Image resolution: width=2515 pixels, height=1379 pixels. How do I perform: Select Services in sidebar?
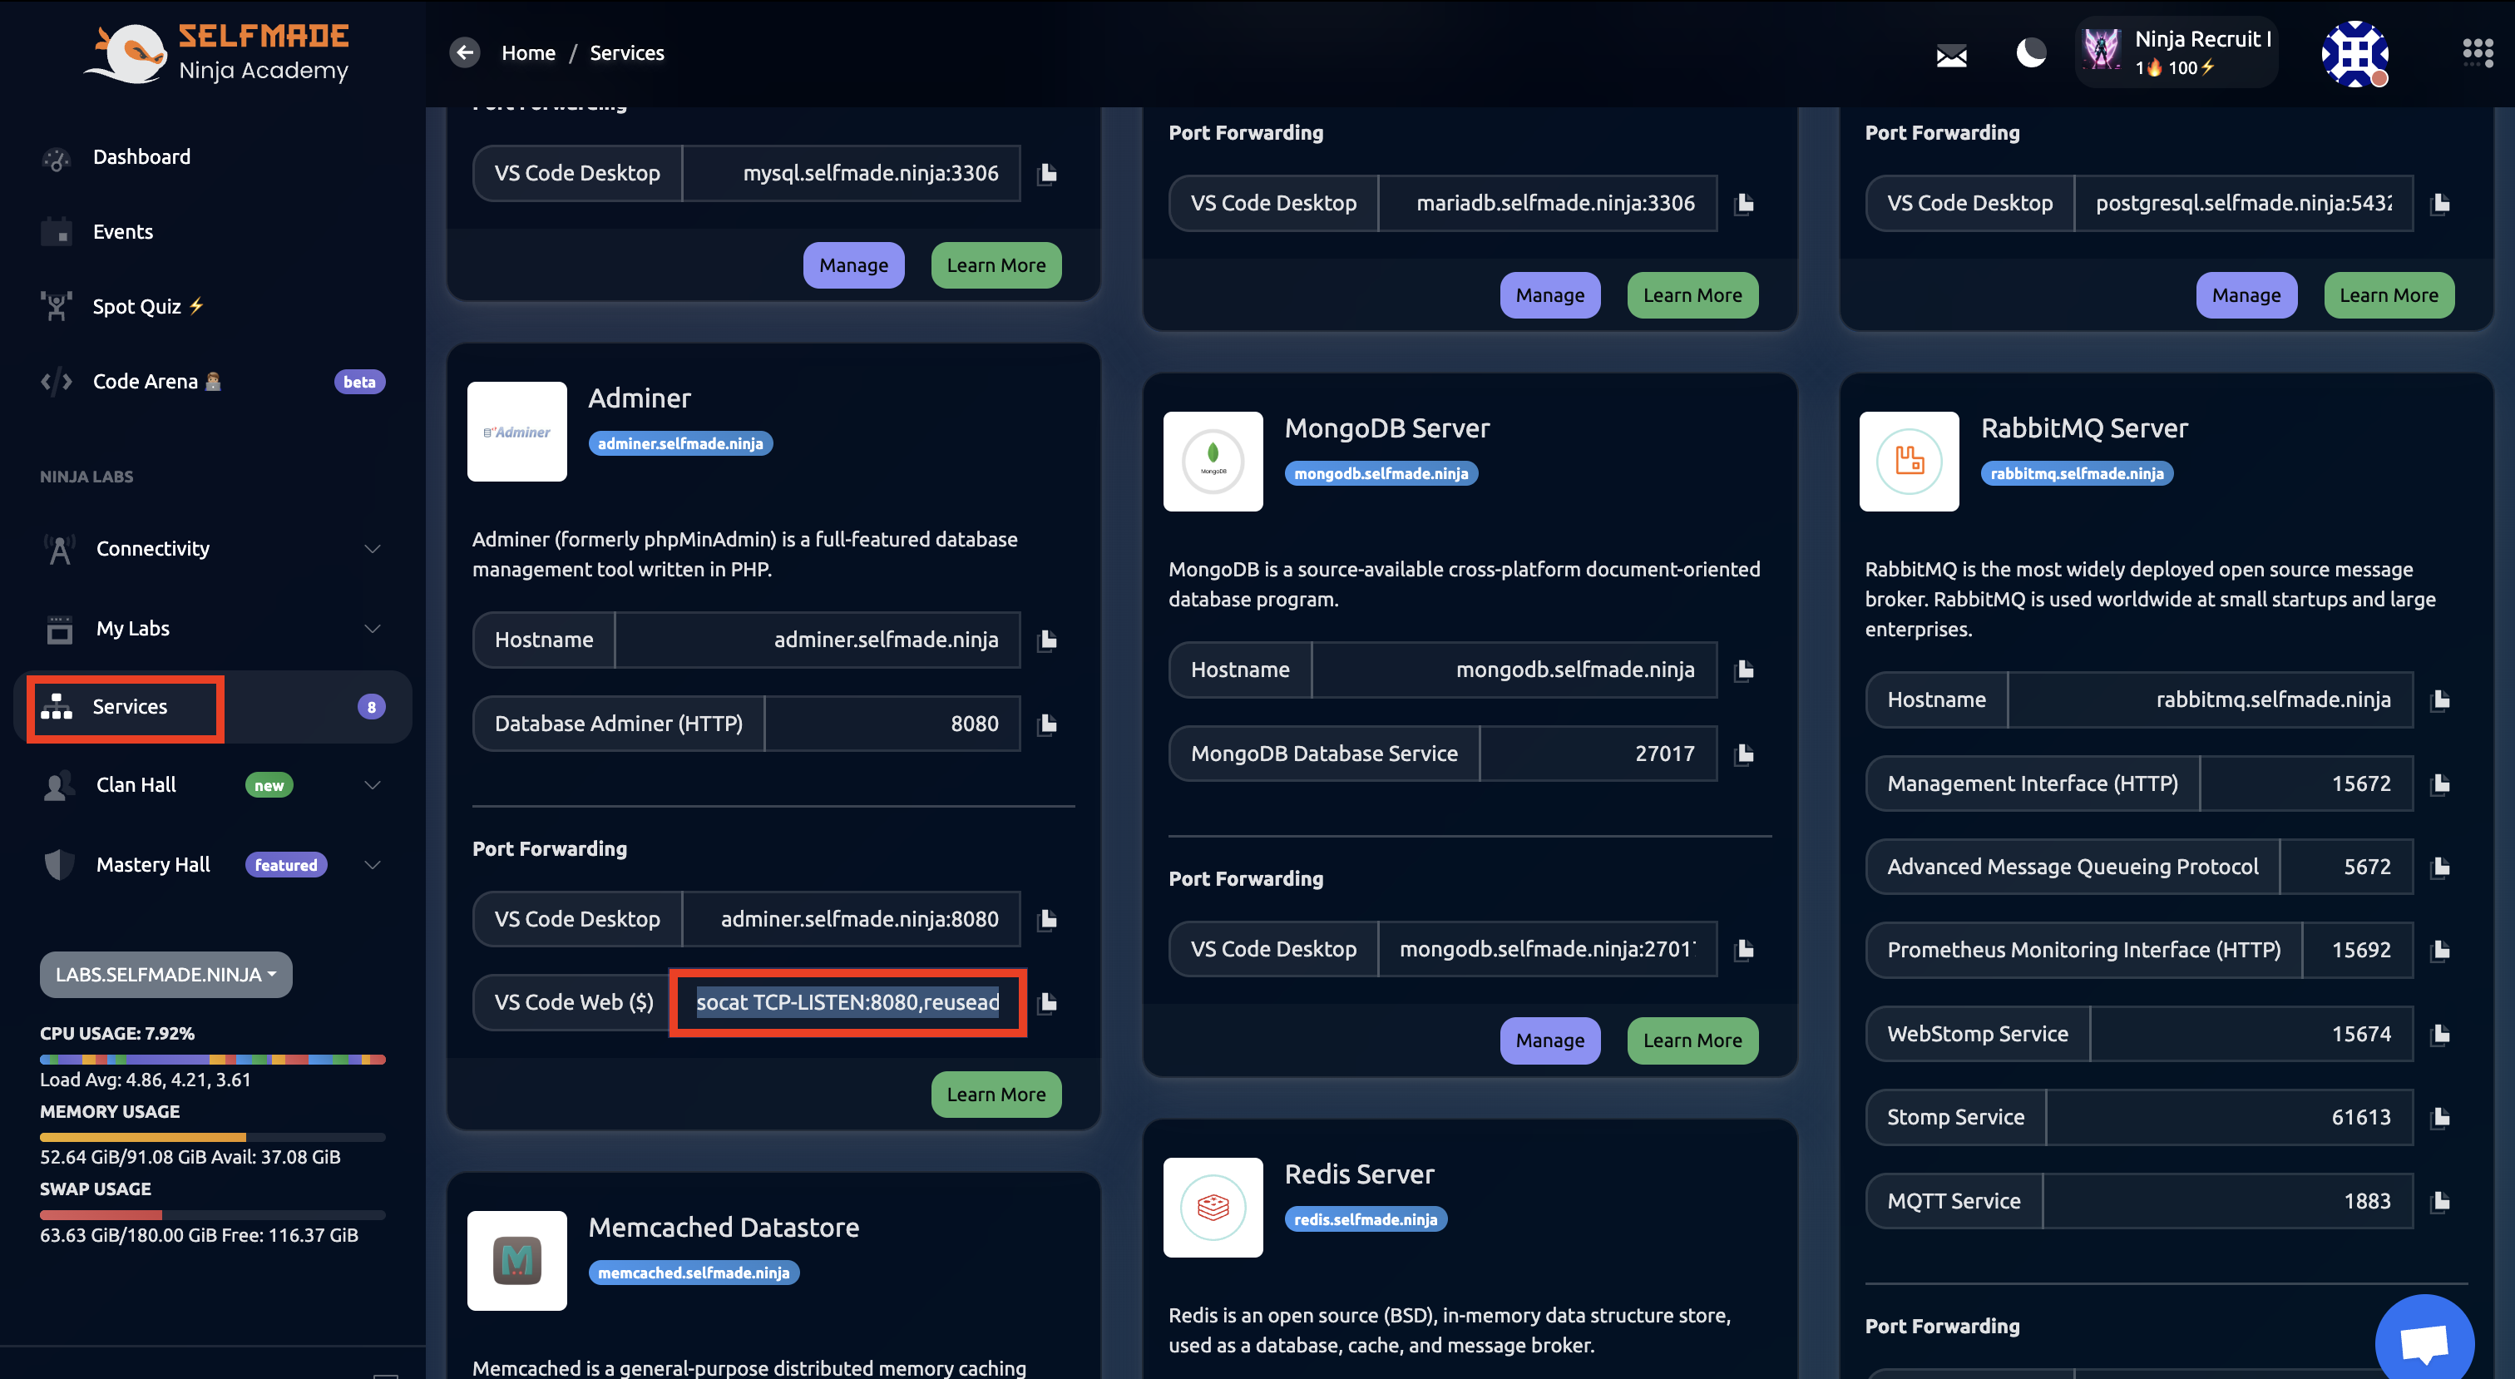coord(213,706)
